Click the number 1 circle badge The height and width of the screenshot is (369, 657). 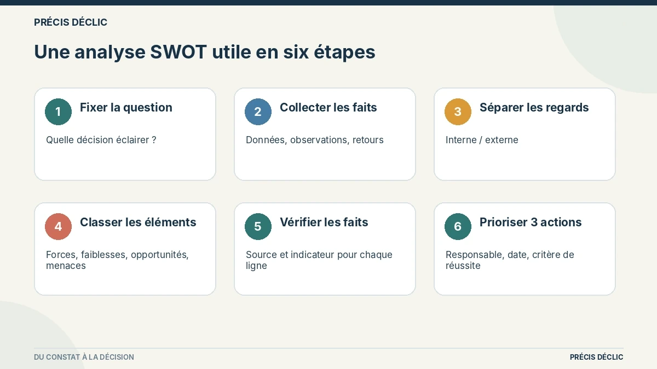coord(58,112)
